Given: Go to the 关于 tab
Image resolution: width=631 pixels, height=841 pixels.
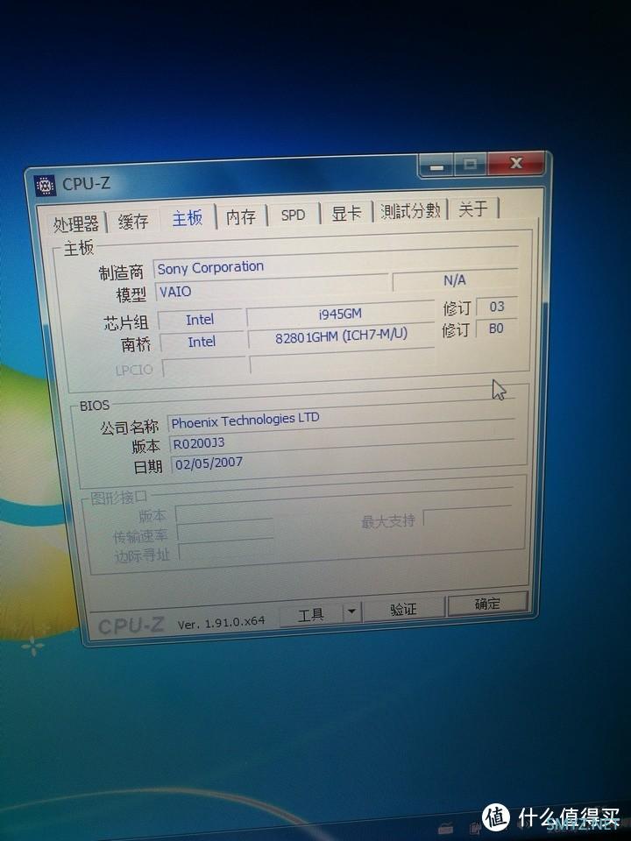Looking at the screenshot, I should click(473, 208).
